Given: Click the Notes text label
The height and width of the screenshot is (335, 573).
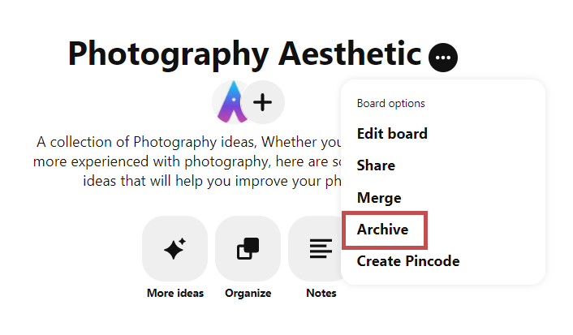Looking at the screenshot, I should click(321, 293).
